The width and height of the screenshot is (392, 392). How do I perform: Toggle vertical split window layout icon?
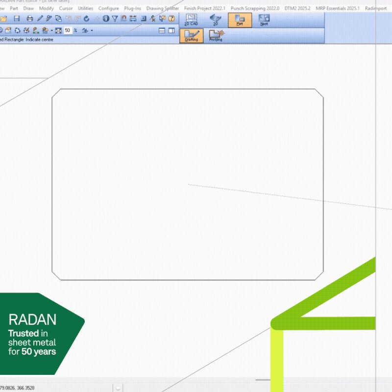point(171,30)
